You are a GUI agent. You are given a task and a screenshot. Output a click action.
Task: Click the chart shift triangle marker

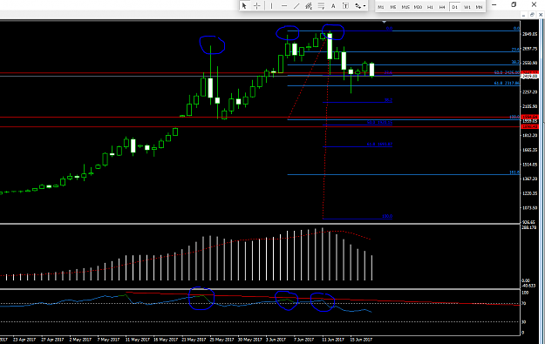(x=384, y=22)
